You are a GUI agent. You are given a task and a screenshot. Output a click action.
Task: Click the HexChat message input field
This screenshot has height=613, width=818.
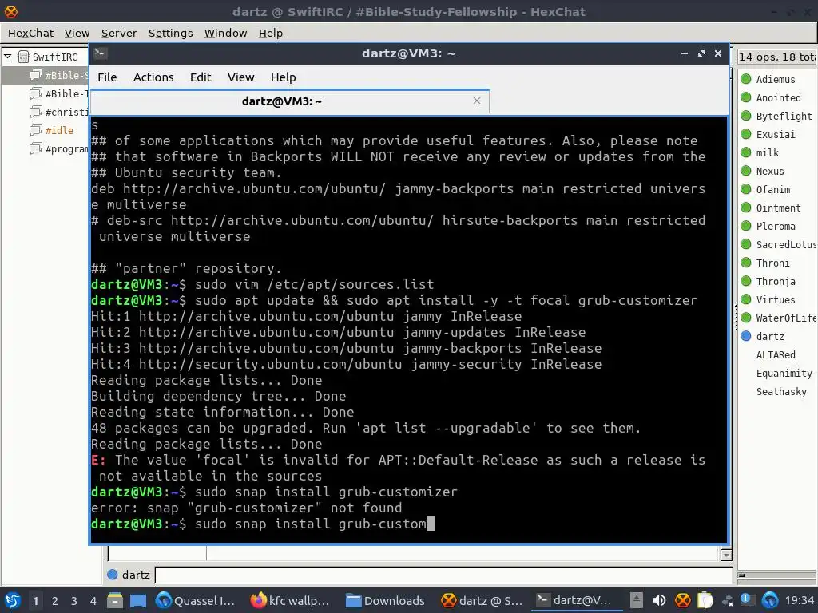[443, 575]
